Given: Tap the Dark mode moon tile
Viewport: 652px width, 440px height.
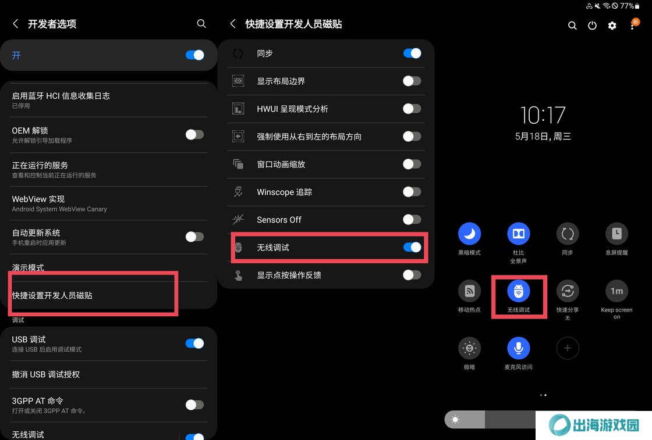Looking at the screenshot, I should (x=469, y=234).
